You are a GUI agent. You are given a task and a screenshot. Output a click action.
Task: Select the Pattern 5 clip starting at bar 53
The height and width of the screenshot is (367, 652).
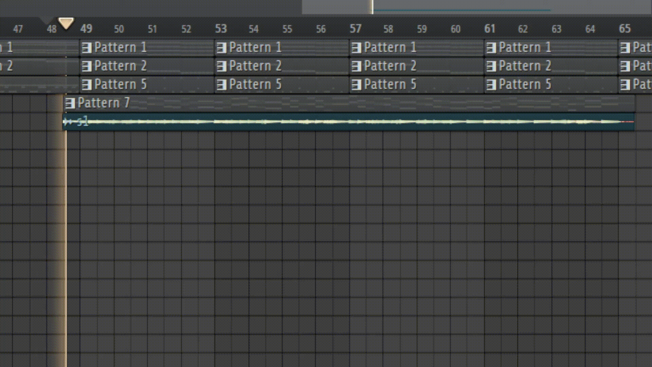click(x=306, y=84)
